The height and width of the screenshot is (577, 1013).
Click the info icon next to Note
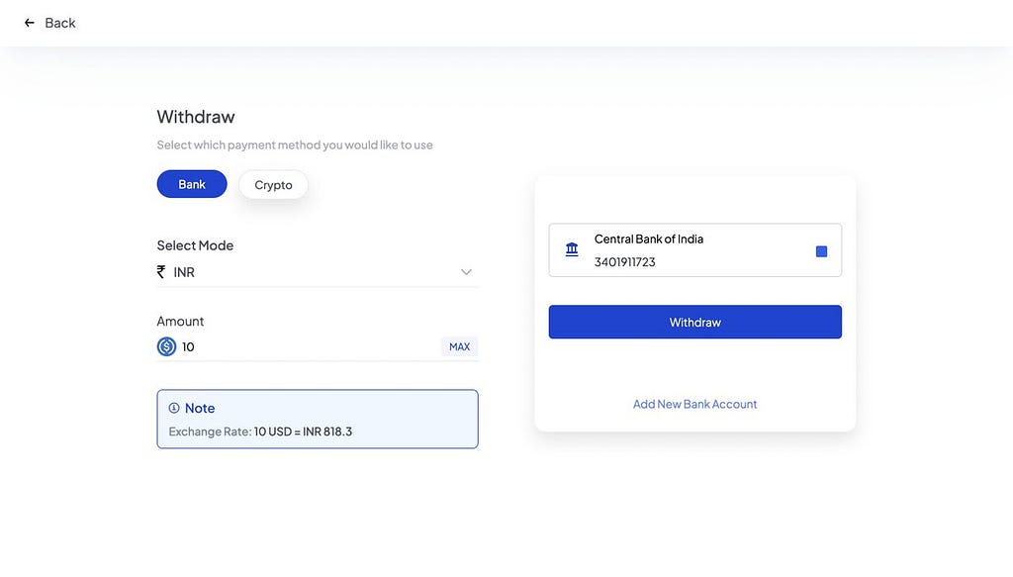174,408
